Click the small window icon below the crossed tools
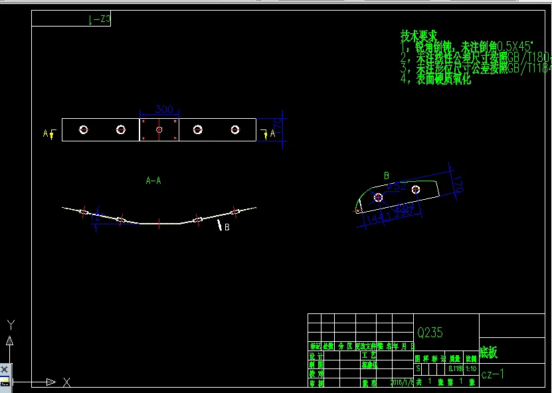Screen dimensions: 552x393 click(5, 381)
